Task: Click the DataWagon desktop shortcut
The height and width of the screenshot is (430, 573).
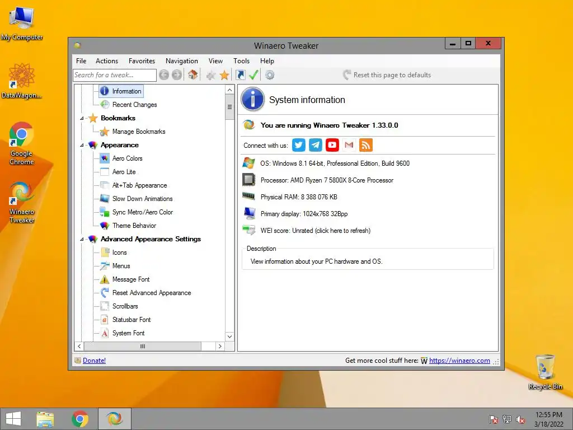Action: coord(22,81)
